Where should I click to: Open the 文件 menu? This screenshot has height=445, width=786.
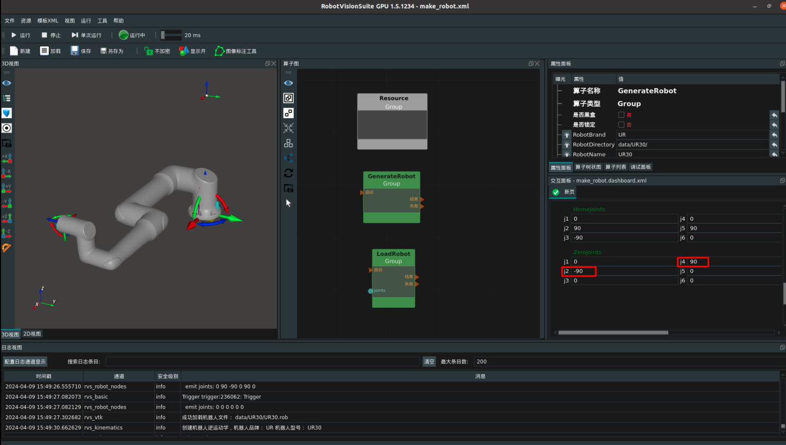tap(10, 21)
